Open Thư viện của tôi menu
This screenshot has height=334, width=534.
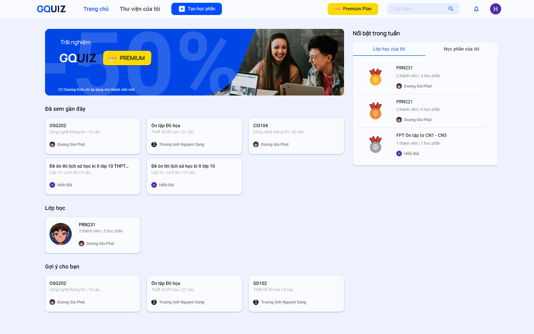(x=140, y=9)
